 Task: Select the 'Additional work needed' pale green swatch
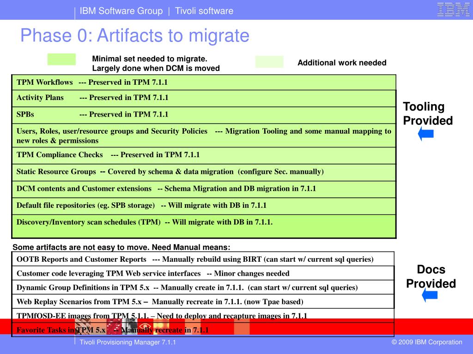click(269, 62)
